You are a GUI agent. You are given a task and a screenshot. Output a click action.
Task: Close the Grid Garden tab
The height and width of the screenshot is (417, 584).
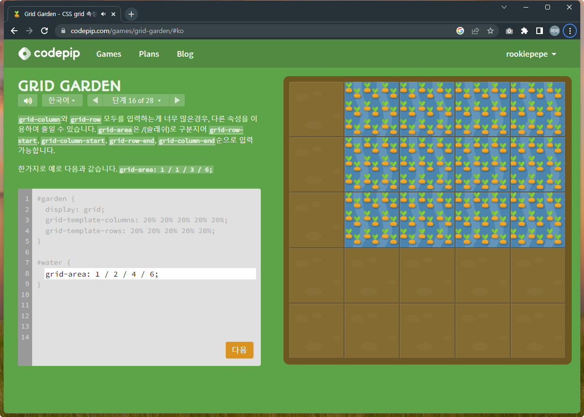tap(113, 14)
